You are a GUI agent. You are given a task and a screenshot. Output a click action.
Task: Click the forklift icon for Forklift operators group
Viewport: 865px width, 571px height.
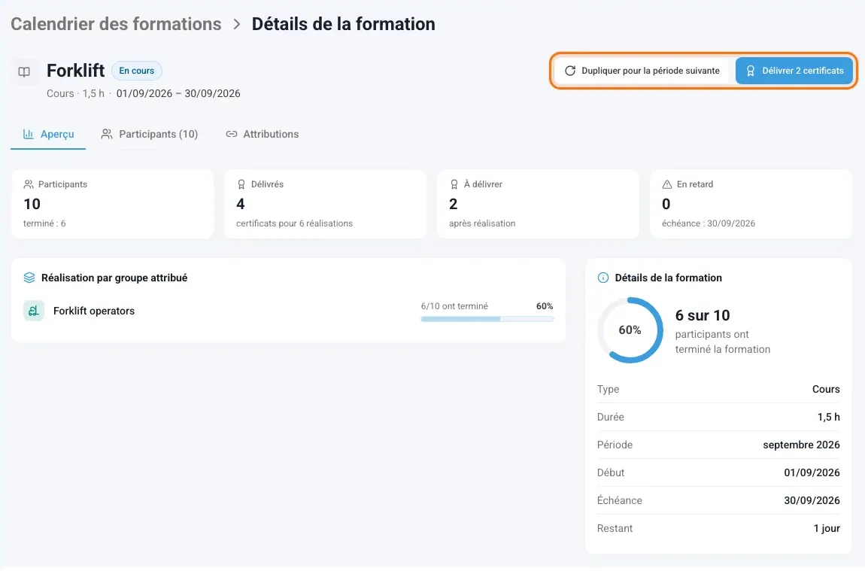click(34, 311)
